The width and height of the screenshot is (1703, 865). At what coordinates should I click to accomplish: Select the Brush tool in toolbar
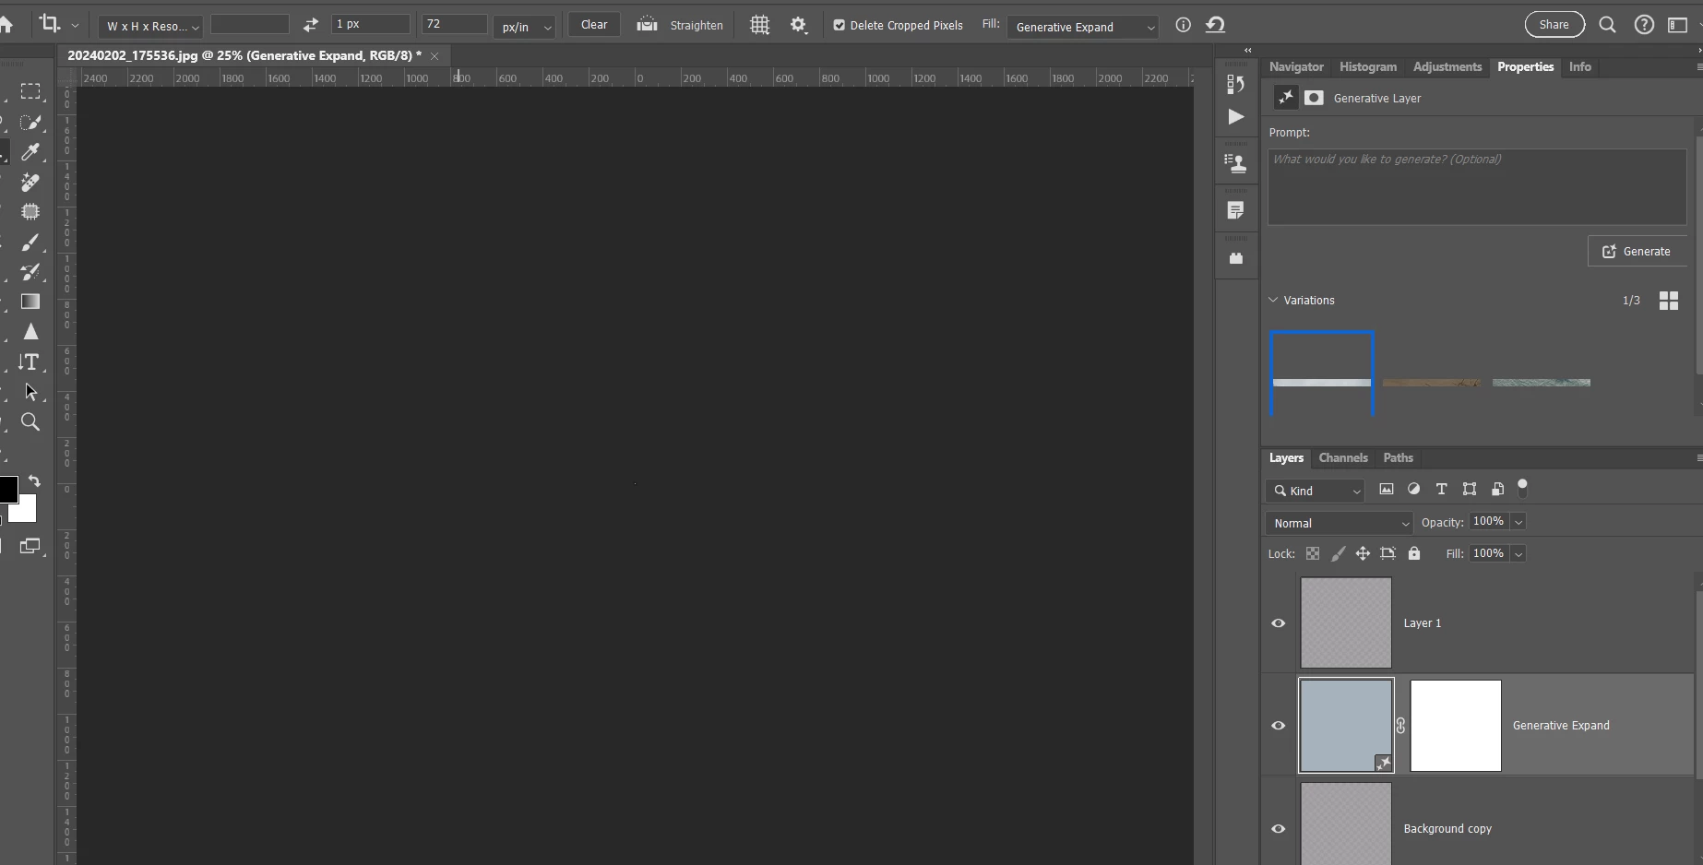(x=30, y=242)
